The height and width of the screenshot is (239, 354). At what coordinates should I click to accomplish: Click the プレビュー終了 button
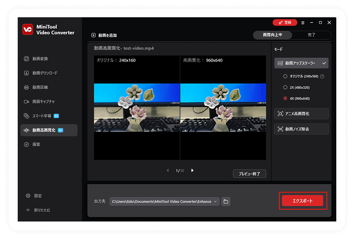[x=249, y=173]
